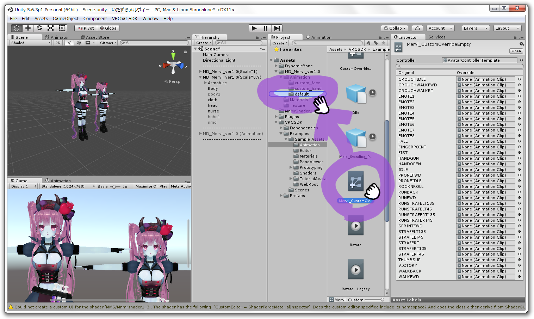Screen dimensions: 534x319
Task: Open scene image effects dropdown
Action: (90, 43)
